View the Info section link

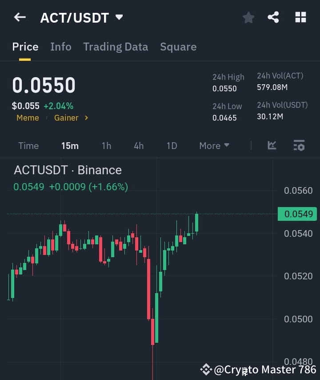[x=60, y=47]
